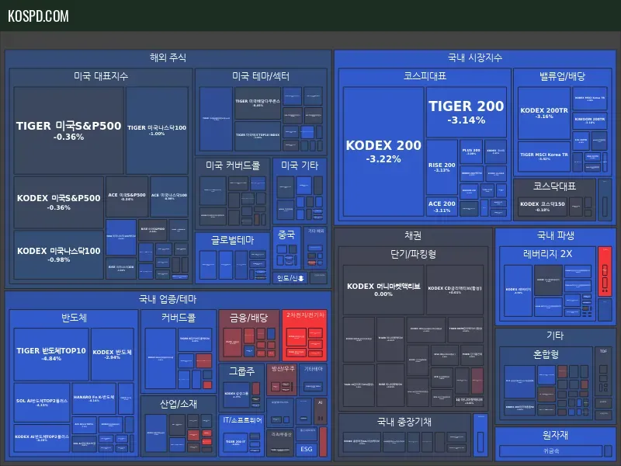The image size is (621, 466).
Task: Select the 레버리지 2X group header
Action: (548, 254)
